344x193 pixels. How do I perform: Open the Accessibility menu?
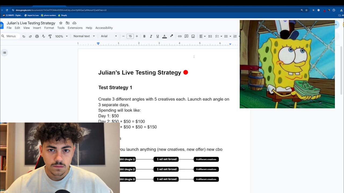[104, 28]
